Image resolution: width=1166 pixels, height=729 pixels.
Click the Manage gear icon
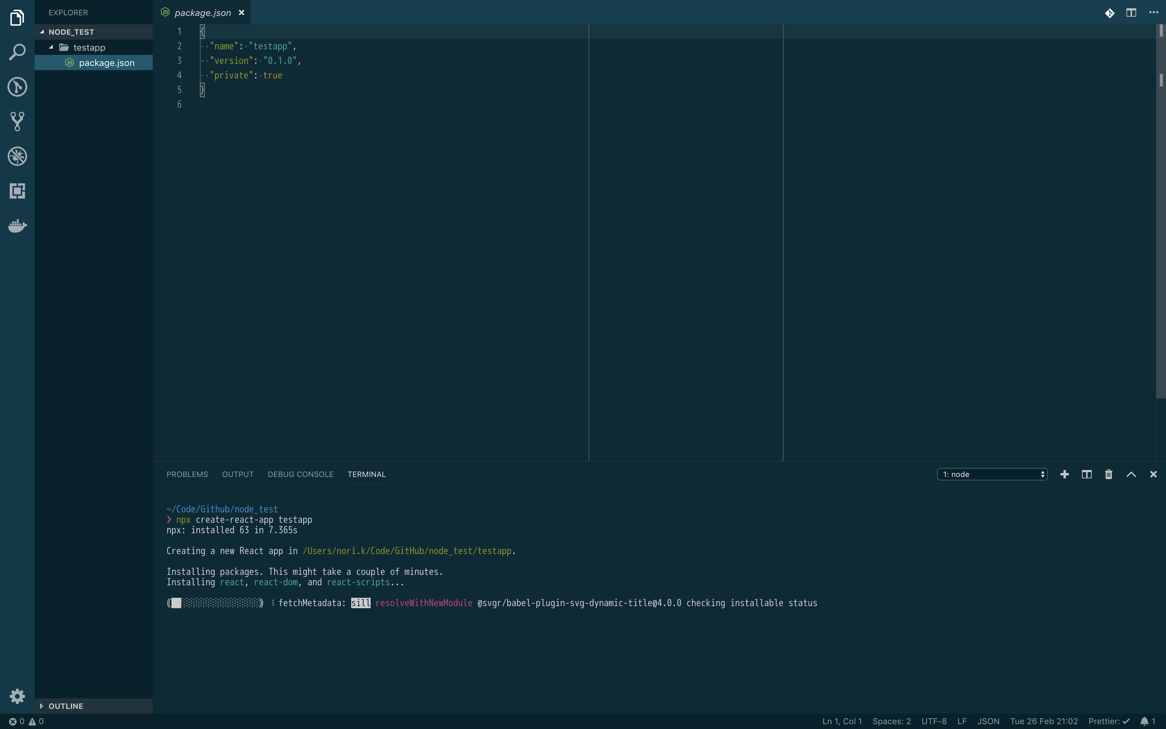point(17,696)
